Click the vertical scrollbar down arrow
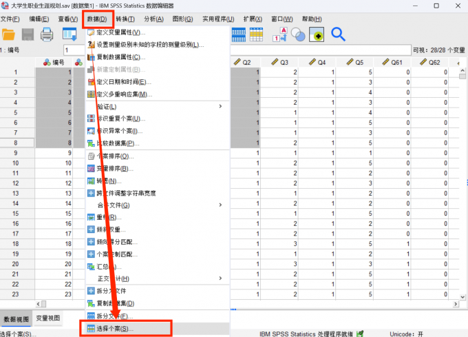Image resolution: width=468 pixels, height=337 pixels. pos(462,297)
